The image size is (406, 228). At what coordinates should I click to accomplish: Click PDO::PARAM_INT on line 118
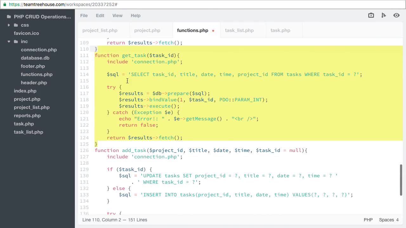[241, 100]
